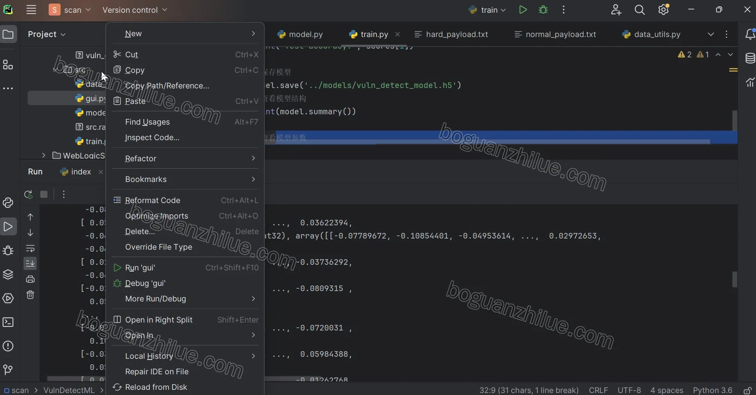Open Notifications bell panel
756x395 pixels.
coord(750,34)
